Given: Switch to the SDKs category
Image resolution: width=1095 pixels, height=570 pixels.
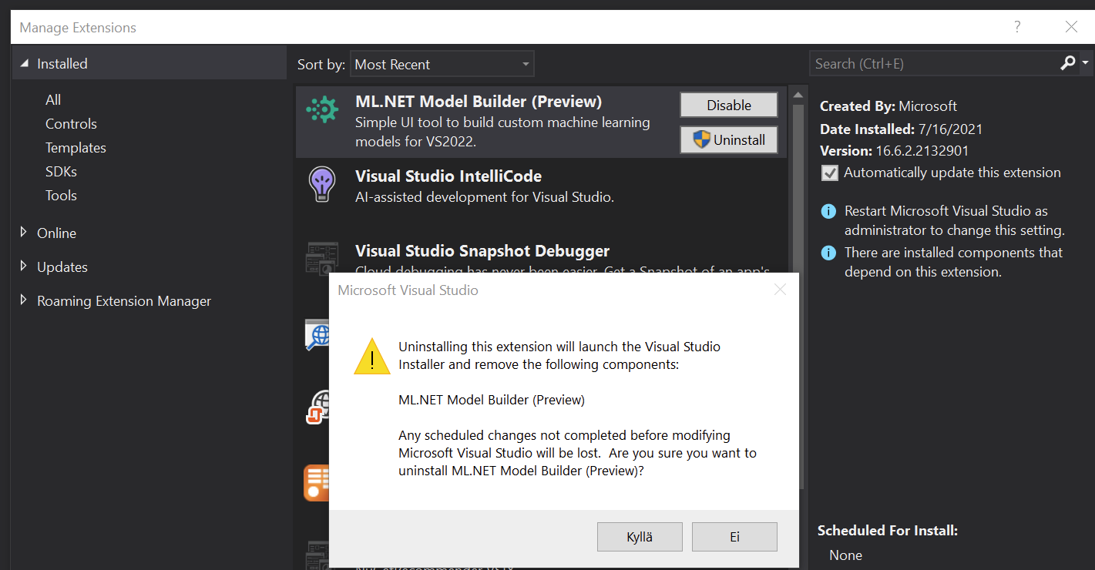Looking at the screenshot, I should pos(61,171).
